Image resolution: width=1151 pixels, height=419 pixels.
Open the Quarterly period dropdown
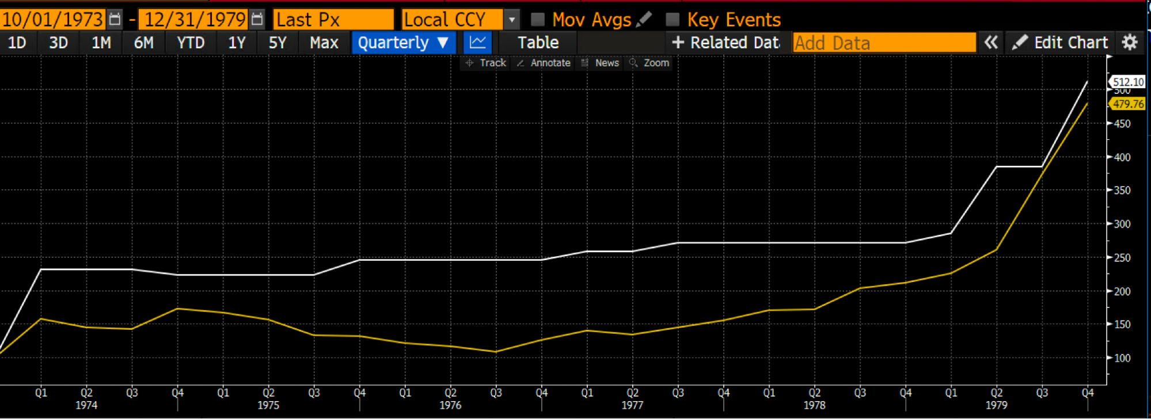tap(403, 43)
